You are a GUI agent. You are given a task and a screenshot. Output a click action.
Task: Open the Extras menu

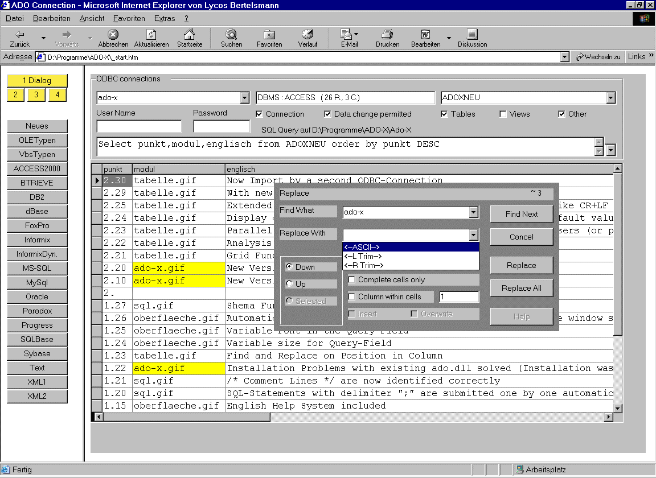165,19
